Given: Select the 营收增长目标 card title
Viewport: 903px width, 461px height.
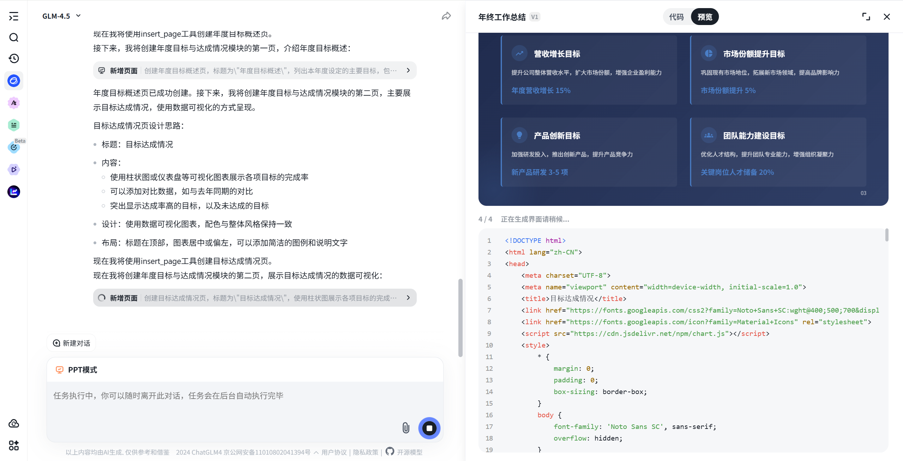Looking at the screenshot, I should (x=557, y=54).
